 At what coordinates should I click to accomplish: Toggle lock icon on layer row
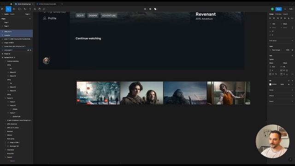coord(28,50)
